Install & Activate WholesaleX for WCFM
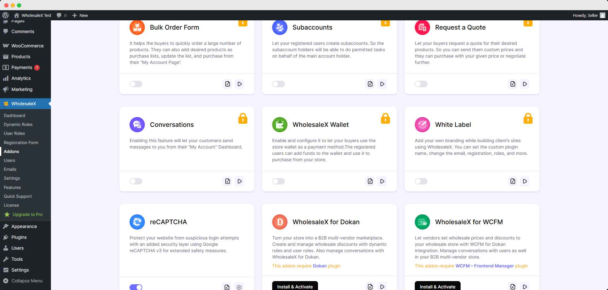 [x=438, y=286]
